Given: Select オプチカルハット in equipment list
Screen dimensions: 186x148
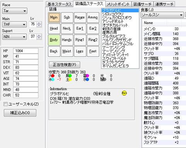Looking at the screenshot, I should tap(120, 25).
